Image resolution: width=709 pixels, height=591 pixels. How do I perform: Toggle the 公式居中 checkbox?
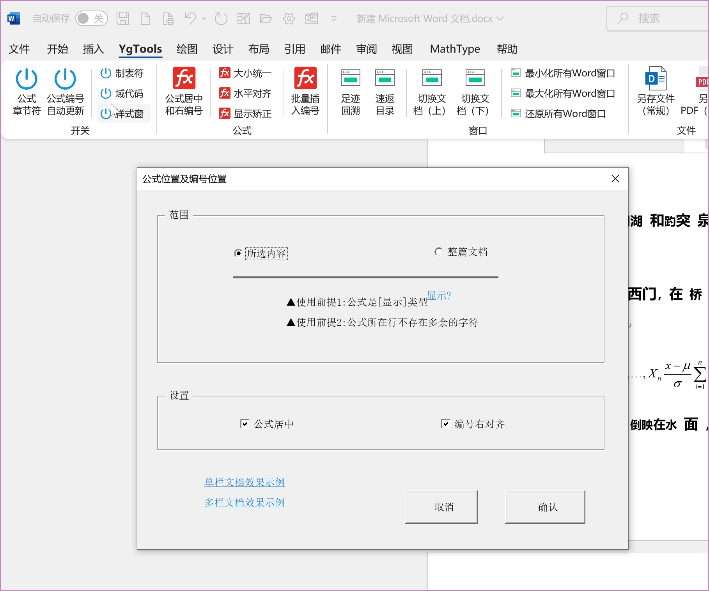[245, 424]
